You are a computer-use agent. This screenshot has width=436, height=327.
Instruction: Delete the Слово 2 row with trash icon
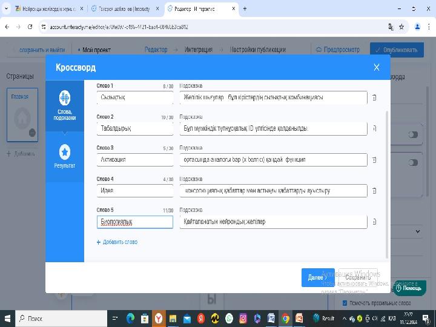point(374,128)
